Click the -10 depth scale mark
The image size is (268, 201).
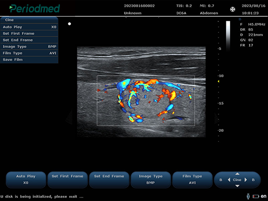pos(221,76)
